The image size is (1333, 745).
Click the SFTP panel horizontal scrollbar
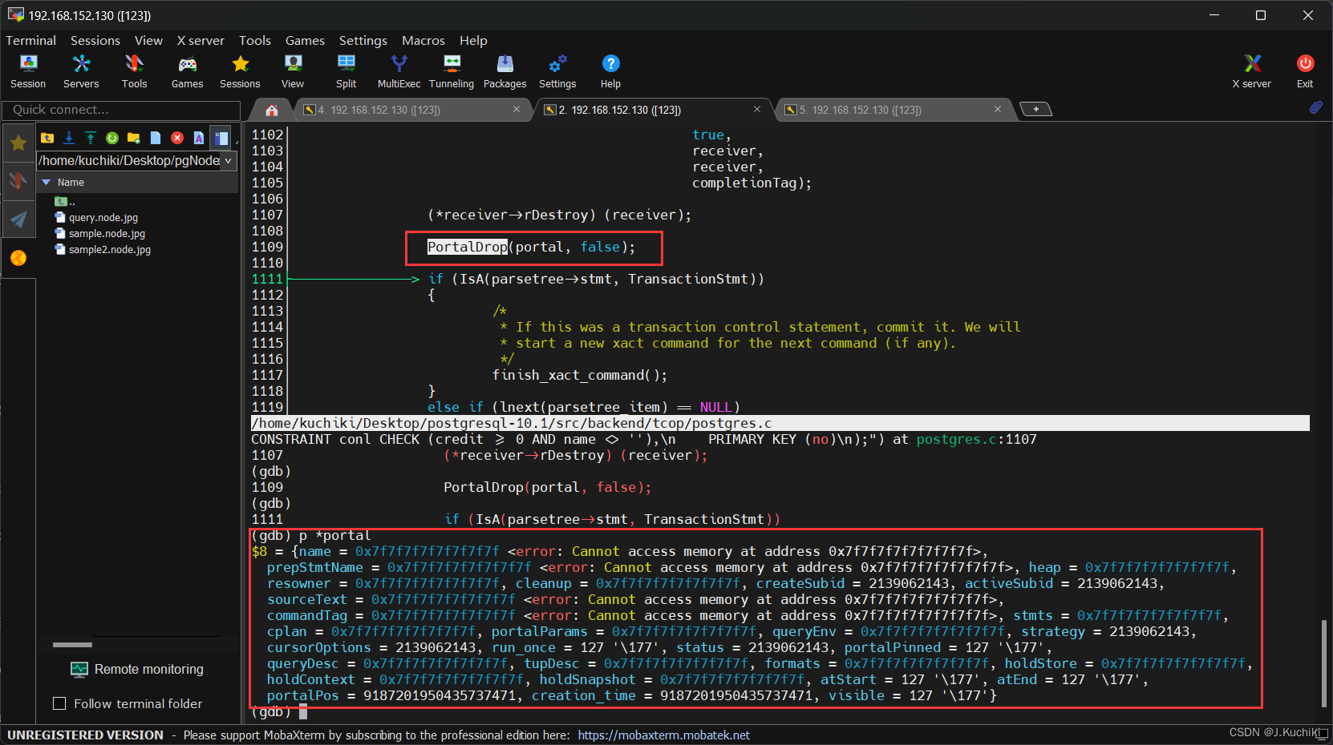point(72,644)
